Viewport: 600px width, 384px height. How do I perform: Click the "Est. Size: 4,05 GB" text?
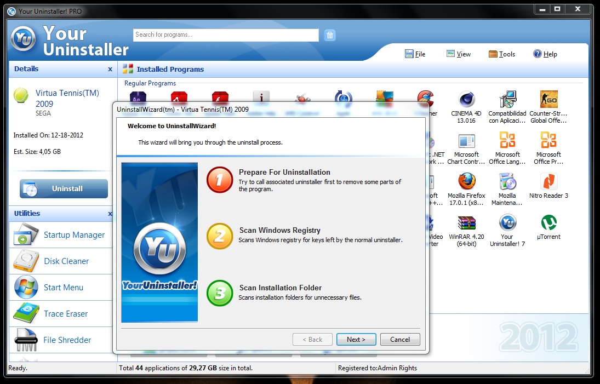point(37,151)
